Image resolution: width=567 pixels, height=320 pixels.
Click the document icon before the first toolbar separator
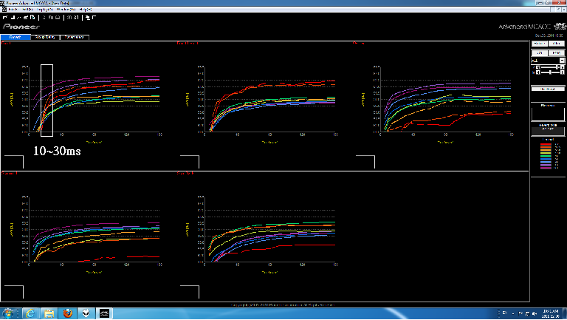tap(32, 18)
